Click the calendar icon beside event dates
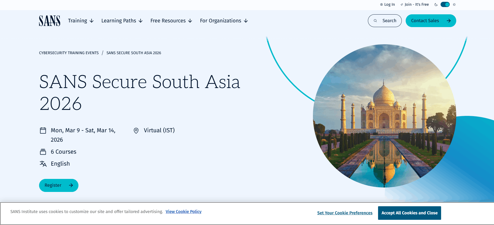The width and height of the screenshot is (494, 225). point(43,130)
